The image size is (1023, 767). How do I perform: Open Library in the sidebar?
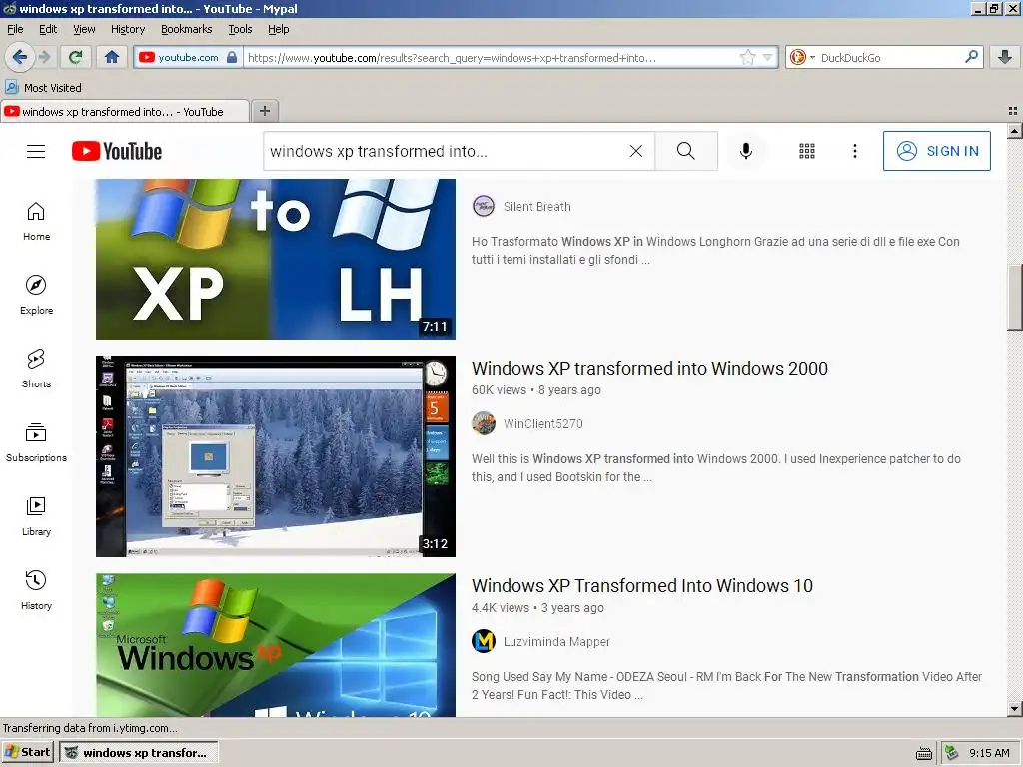pos(36,516)
